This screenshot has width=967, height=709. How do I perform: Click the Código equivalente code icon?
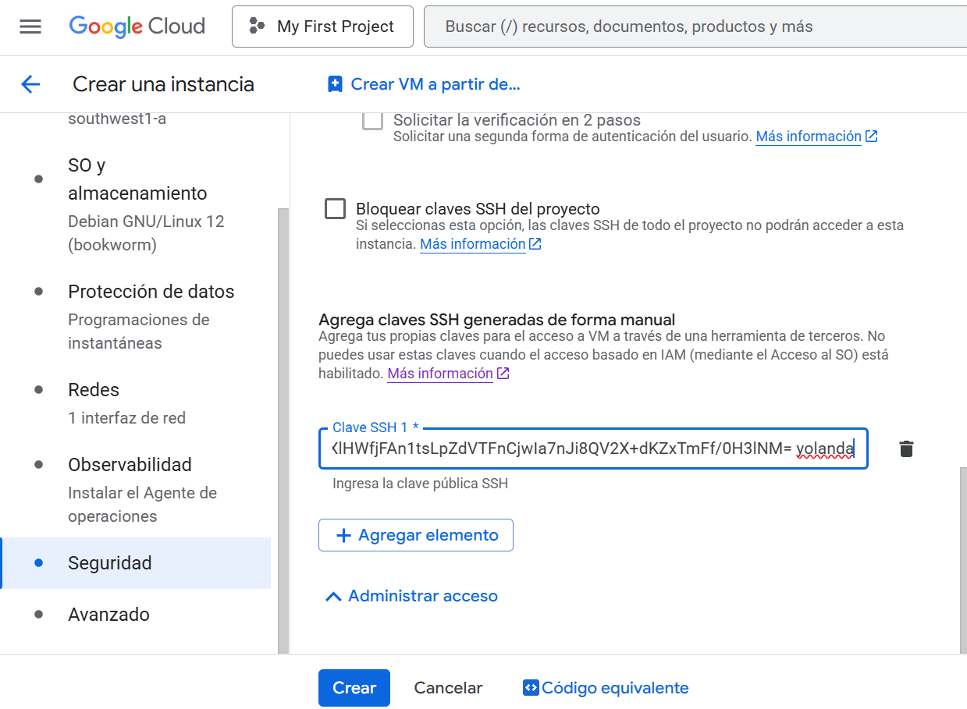531,688
